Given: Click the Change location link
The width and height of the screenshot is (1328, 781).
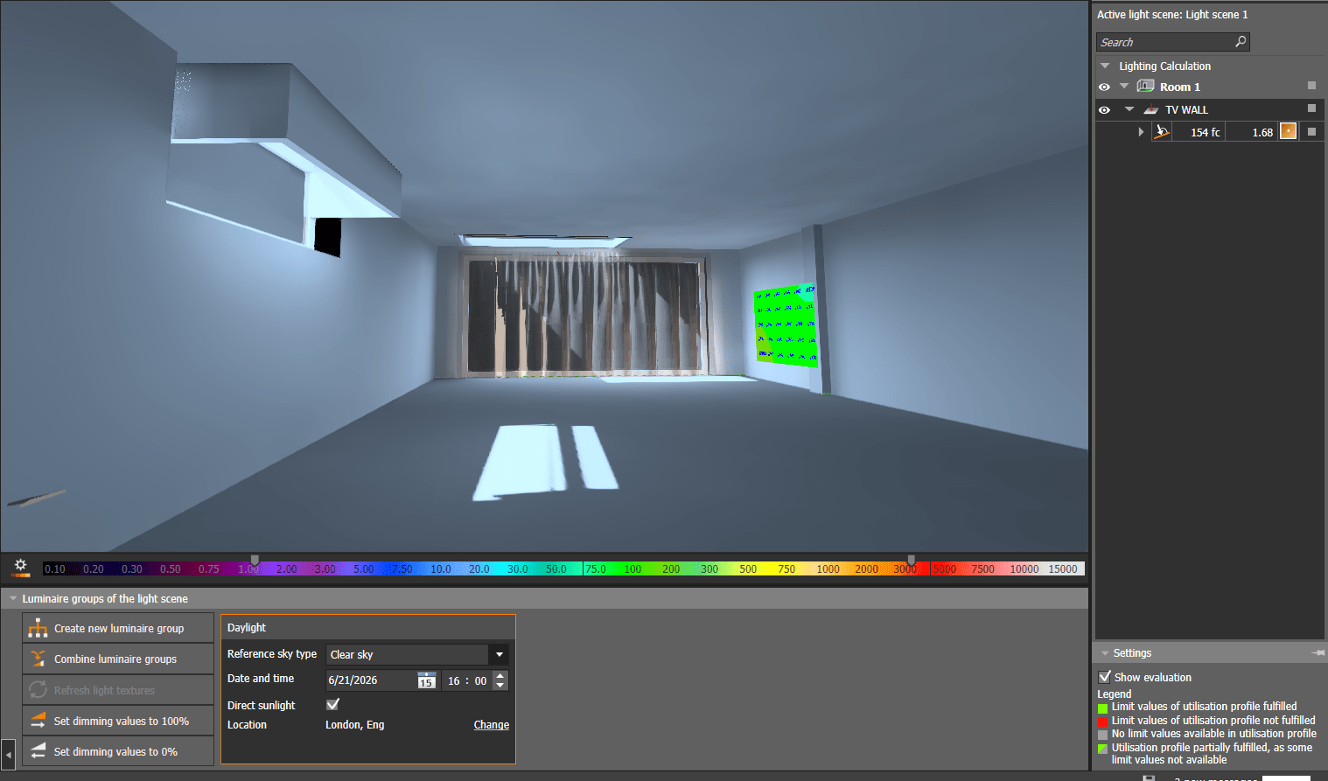Looking at the screenshot, I should pos(492,725).
